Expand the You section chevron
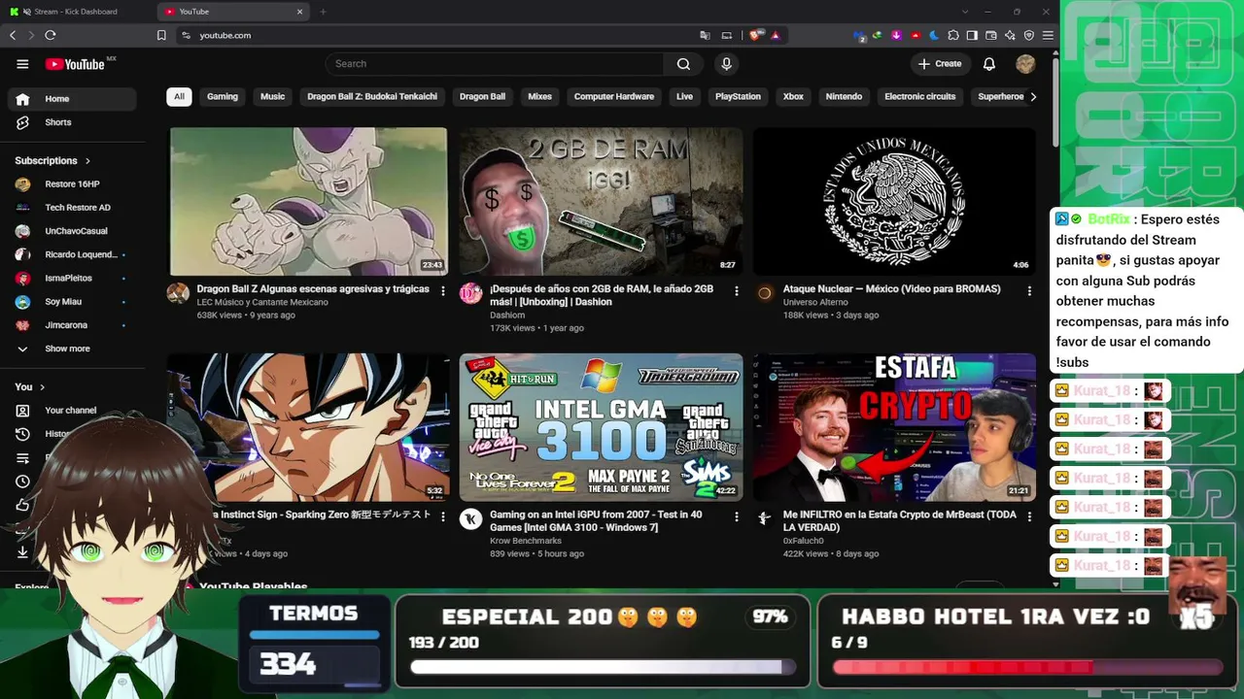The height and width of the screenshot is (699, 1244). pos(42,387)
